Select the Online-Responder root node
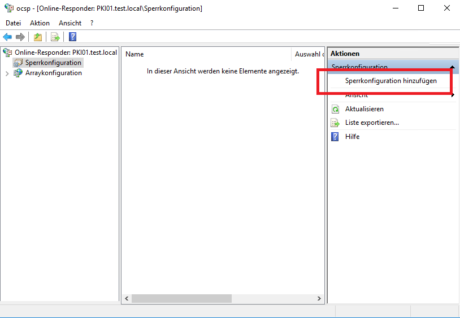 click(66, 53)
